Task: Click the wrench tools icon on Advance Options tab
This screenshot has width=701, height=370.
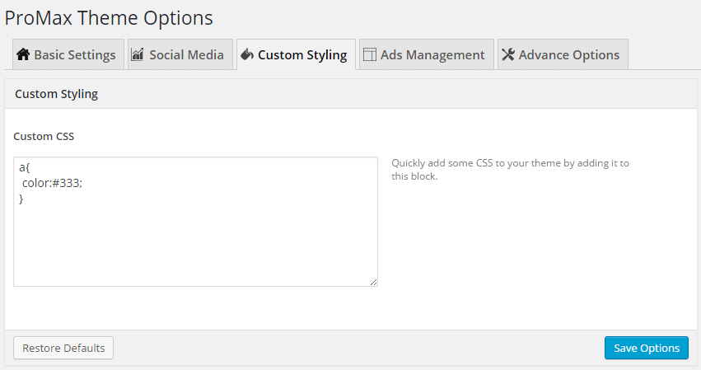Action: click(508, 54)
